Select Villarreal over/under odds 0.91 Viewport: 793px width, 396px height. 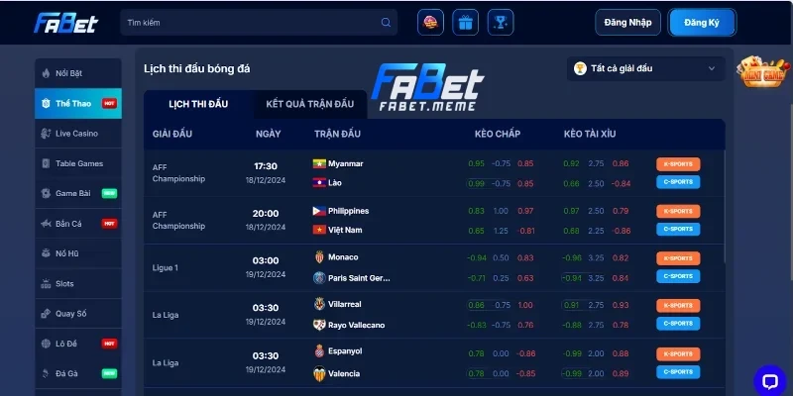point(572,305)
